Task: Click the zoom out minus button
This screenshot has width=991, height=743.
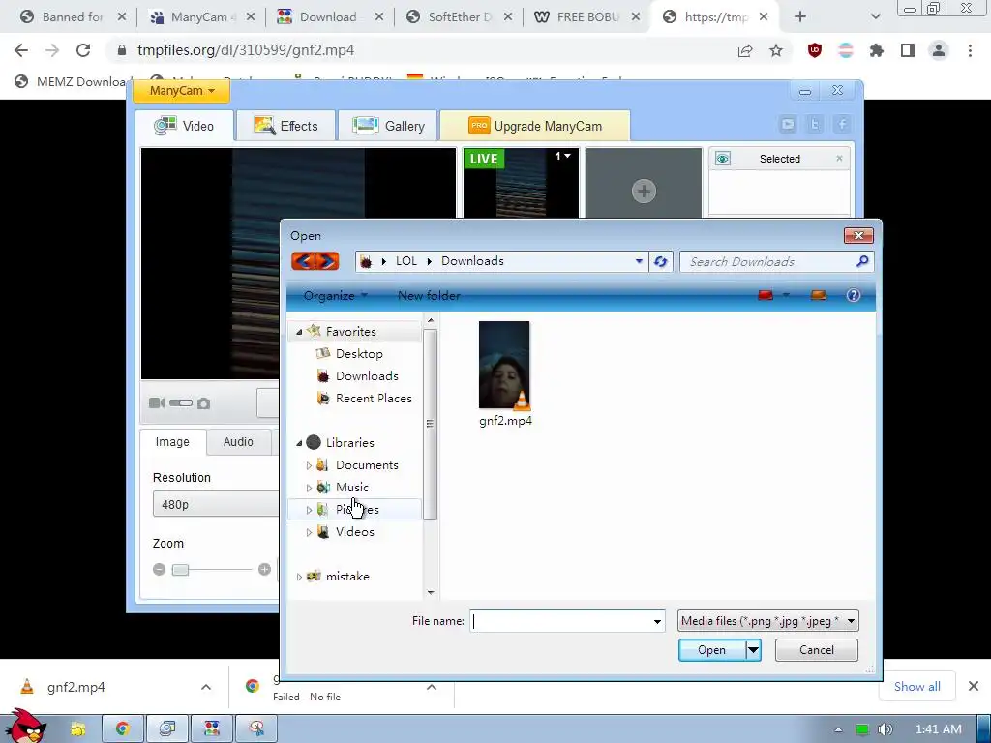Action: (160, 570)
